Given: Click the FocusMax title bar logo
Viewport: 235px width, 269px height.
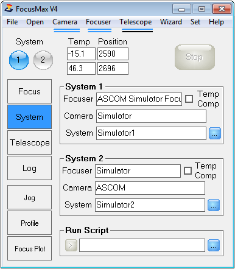Looking at the screenshot, I should [9, 9].
